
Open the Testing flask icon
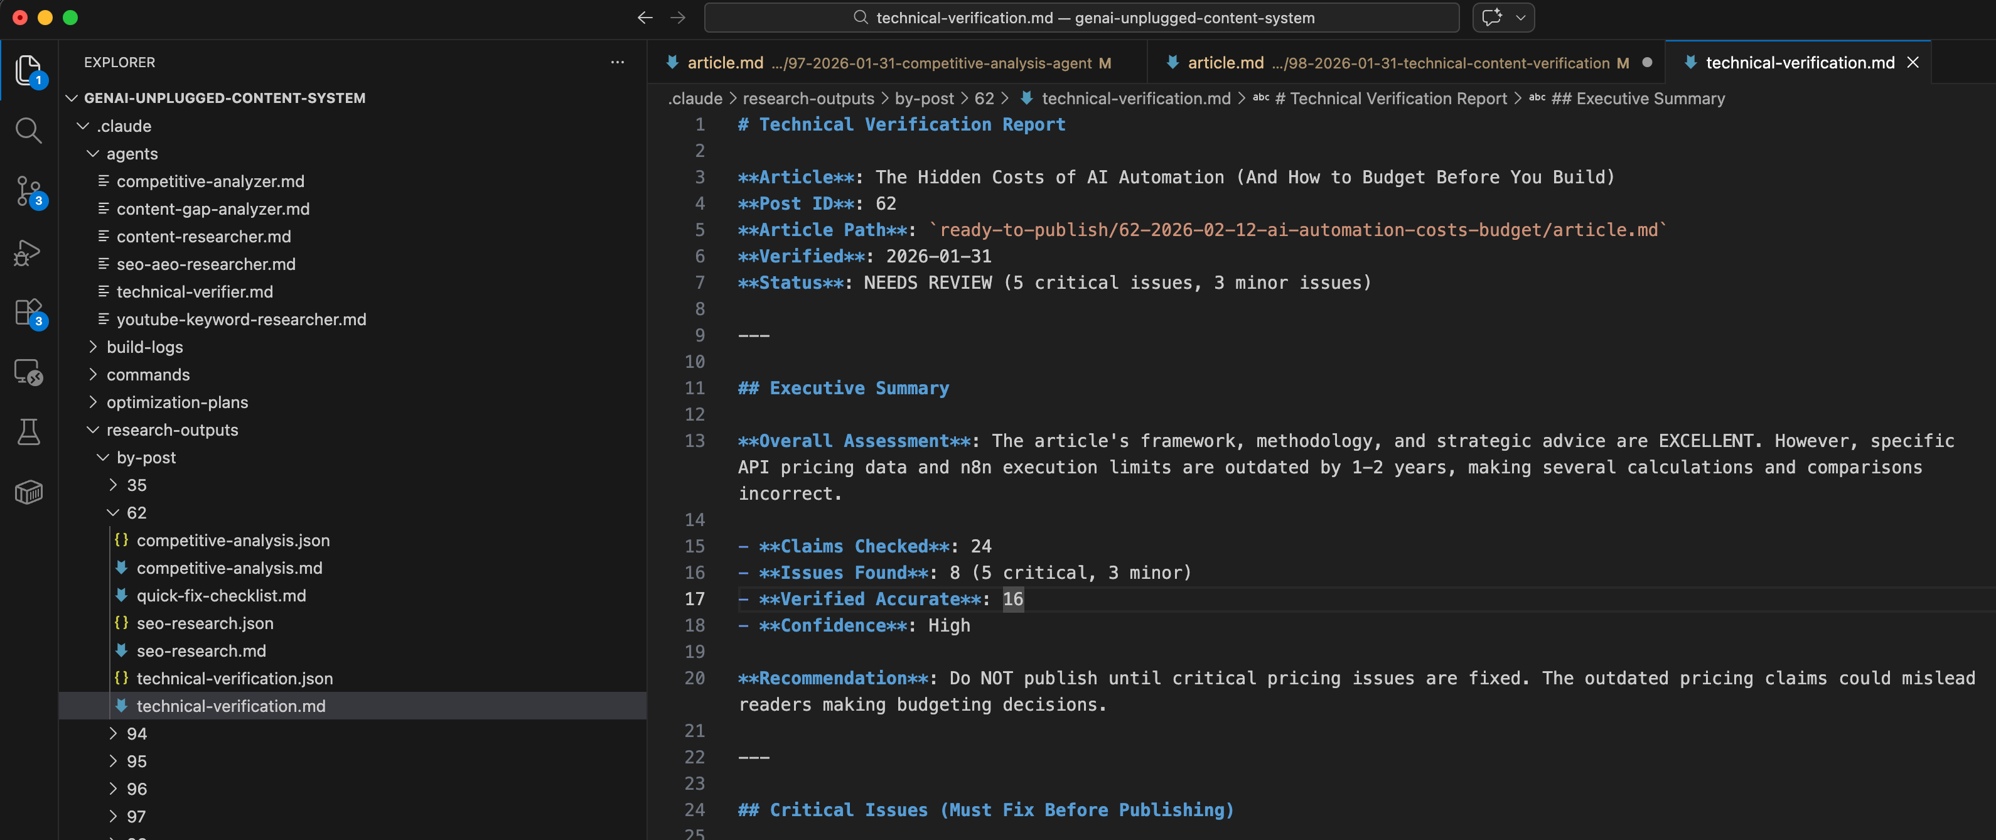coord(29,432)
